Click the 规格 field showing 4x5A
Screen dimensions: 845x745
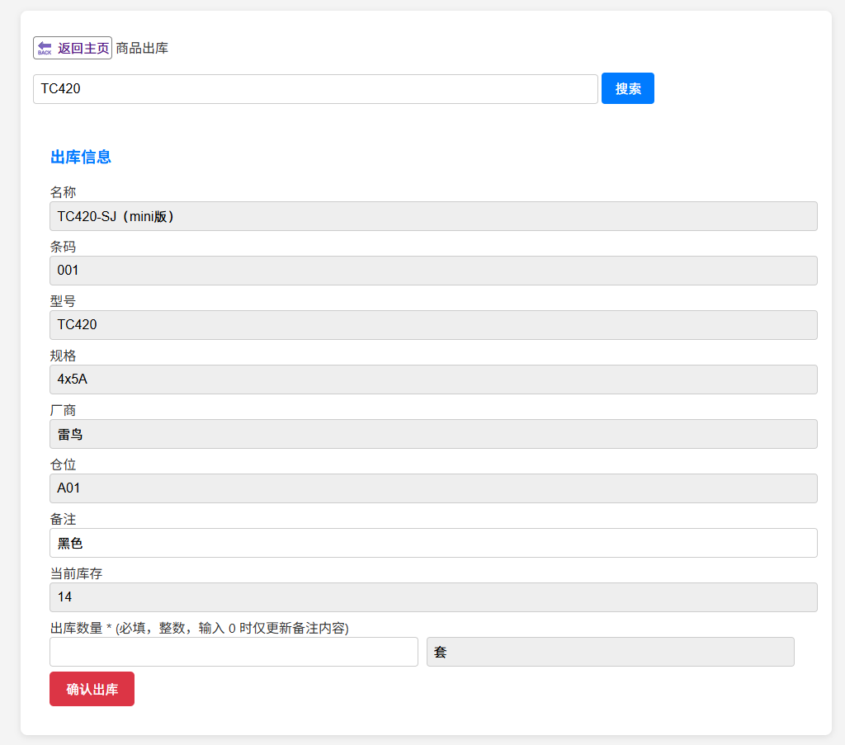[x=433, y=380]
